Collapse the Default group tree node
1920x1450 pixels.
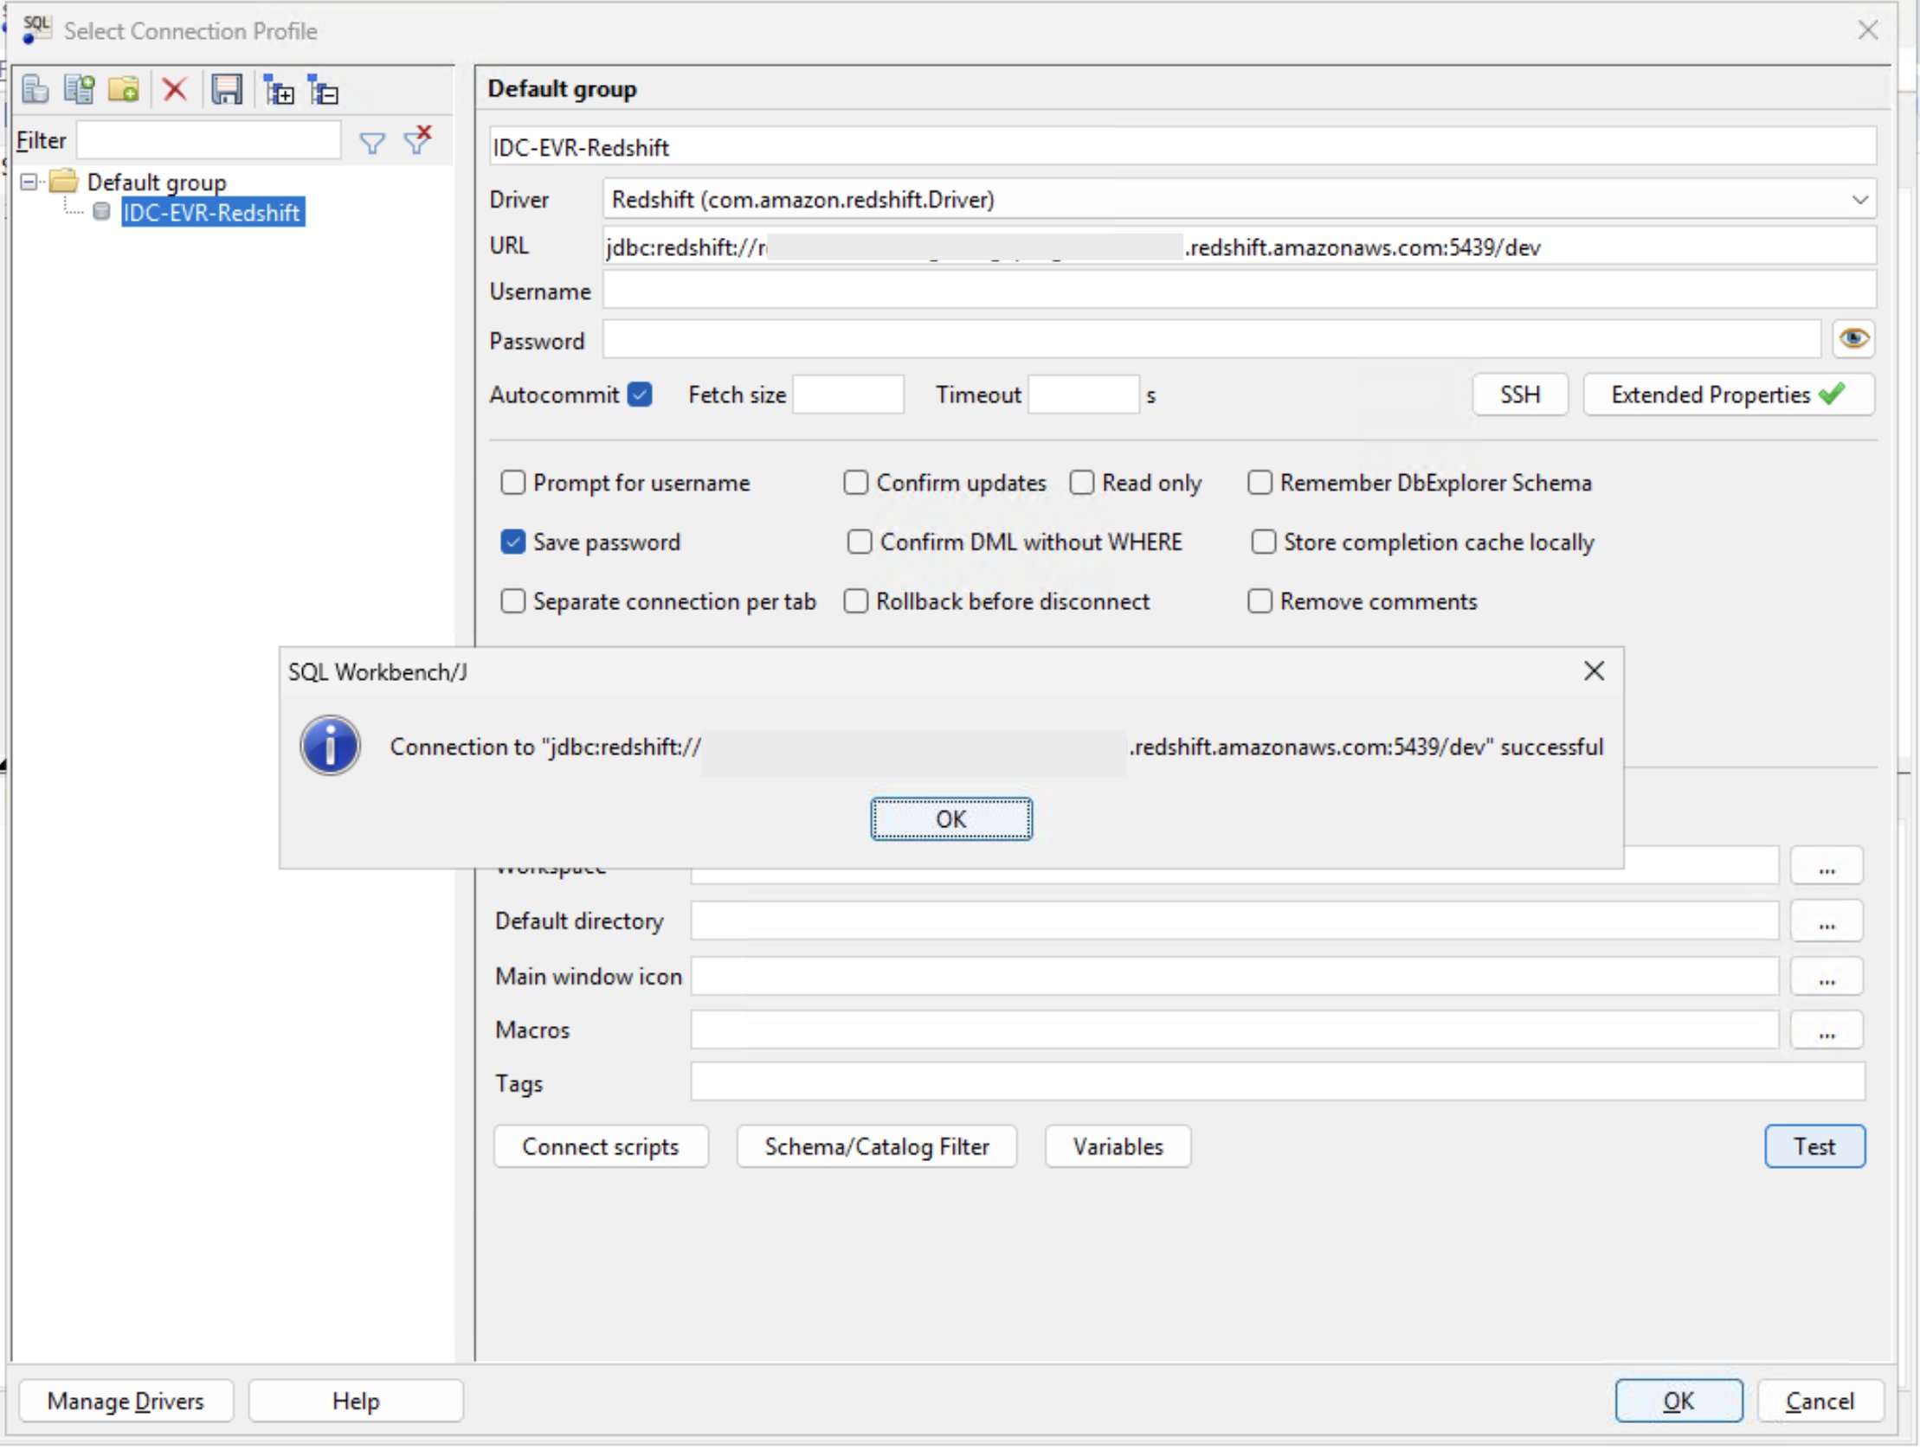(x=29, y=182)
